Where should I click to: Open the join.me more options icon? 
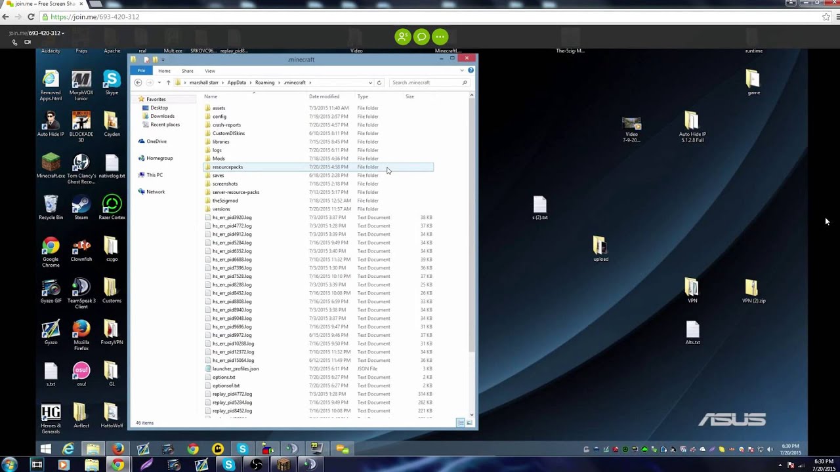[440, 37]
